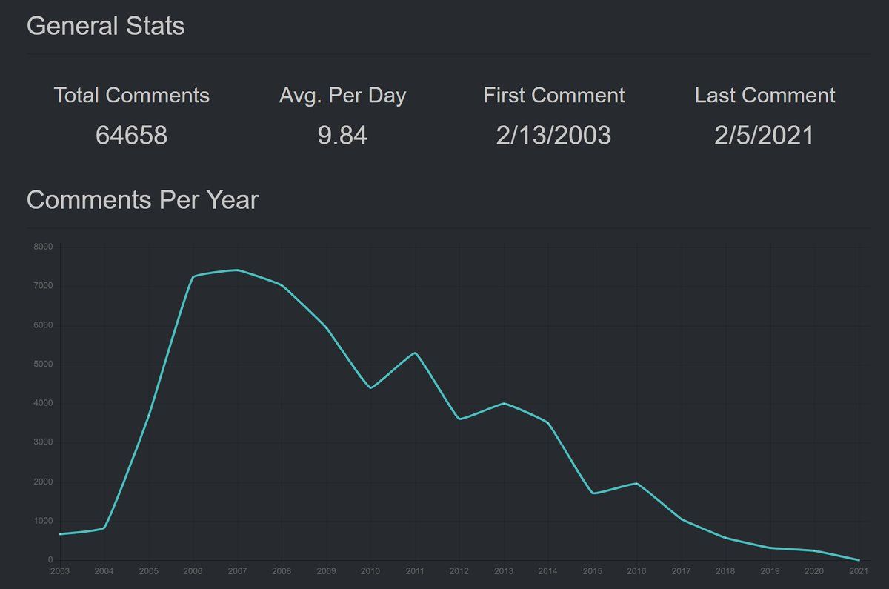The height and width of the screenshot is (589, 889).
Task: Click the chart peak at year 2007
Action: (237, 270)
